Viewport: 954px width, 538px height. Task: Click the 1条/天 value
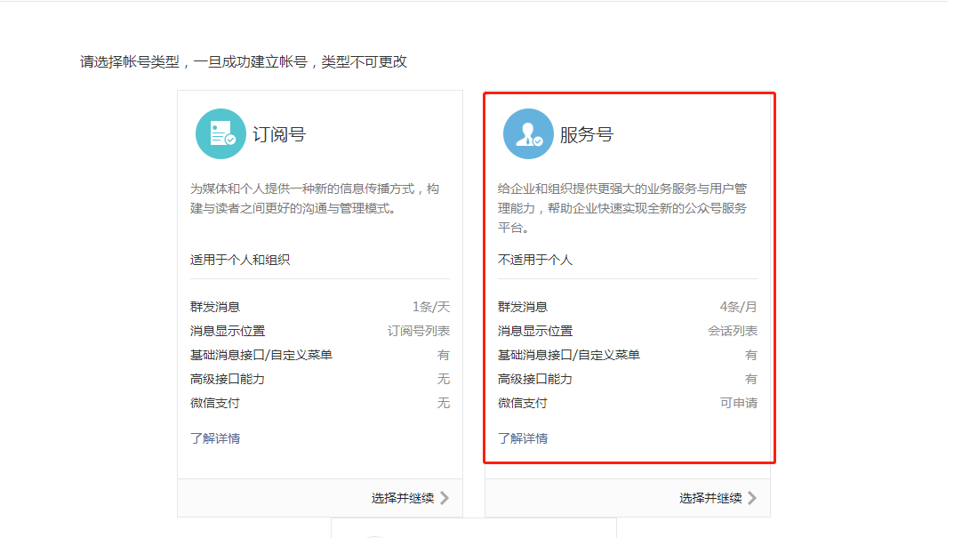(430, 307)
